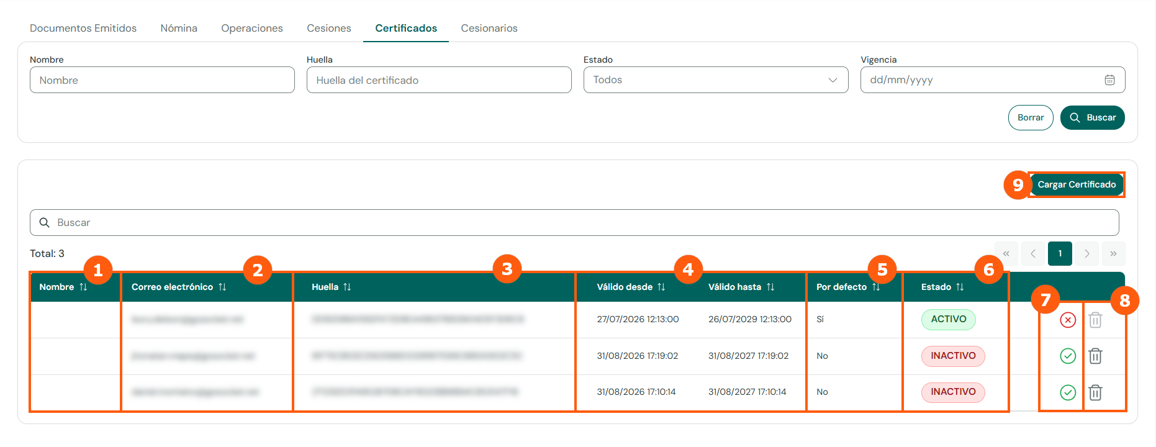
Task: Select the Cesiones tab
Action: click(x=329, y=28)
